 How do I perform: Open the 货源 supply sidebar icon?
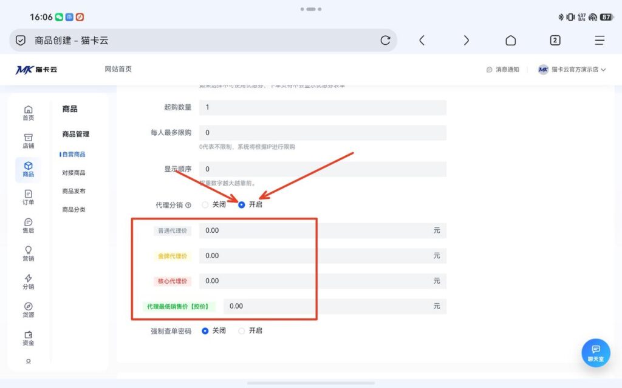[x=28, y=310]
